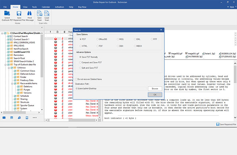Open 0417080938.3g2 attachment

(x=194, y=57)
